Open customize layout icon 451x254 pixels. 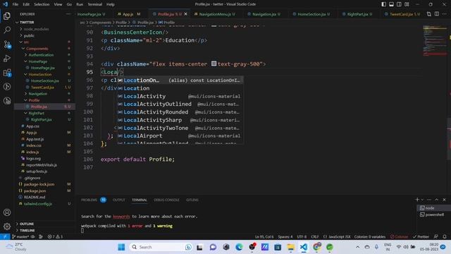(407, 4)
